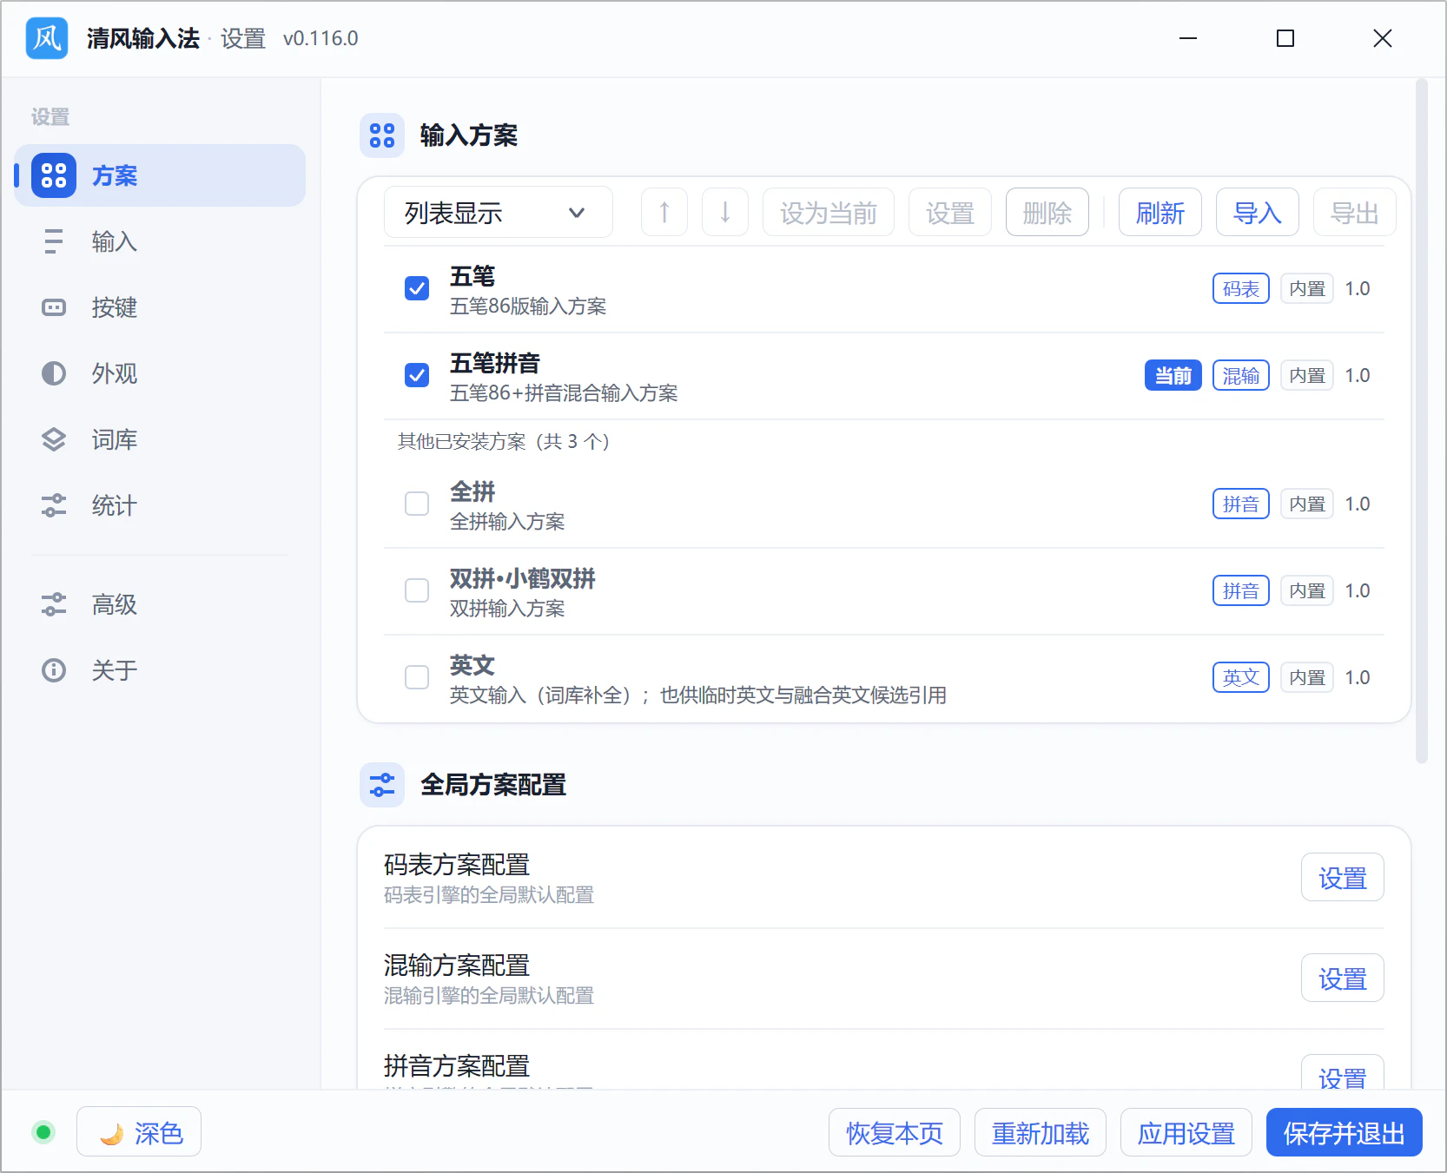The image size is (1447, 1173).
Task: Click the move-down arrow toolbar button
Action: [725, 212]
